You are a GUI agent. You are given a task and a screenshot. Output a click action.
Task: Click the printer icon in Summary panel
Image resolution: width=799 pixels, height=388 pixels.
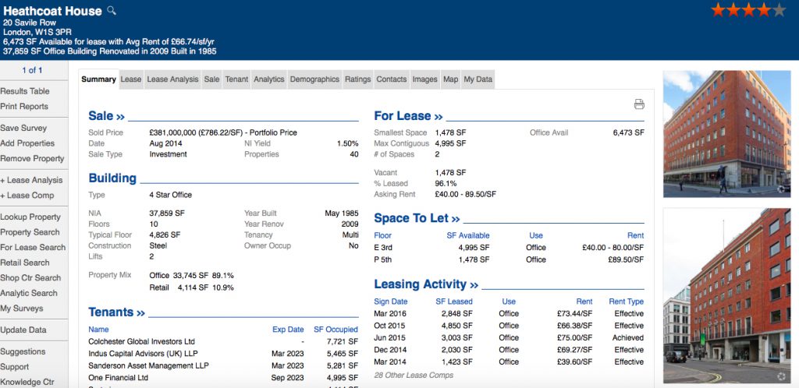639,104
